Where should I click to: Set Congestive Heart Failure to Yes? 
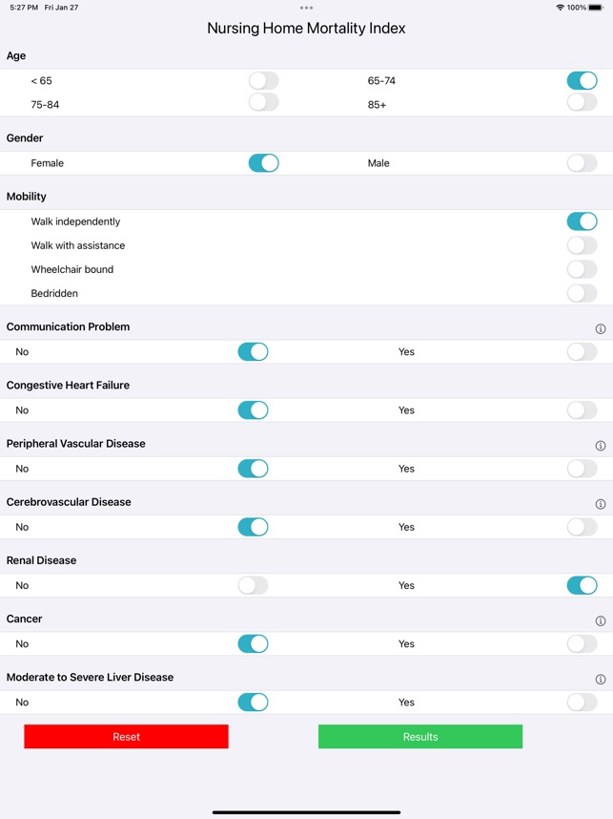[x=582, y=410]
